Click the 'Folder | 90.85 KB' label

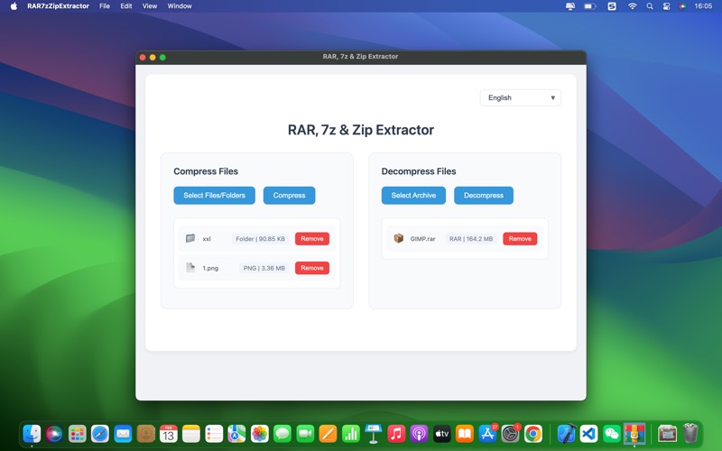[x=260, y=238]
